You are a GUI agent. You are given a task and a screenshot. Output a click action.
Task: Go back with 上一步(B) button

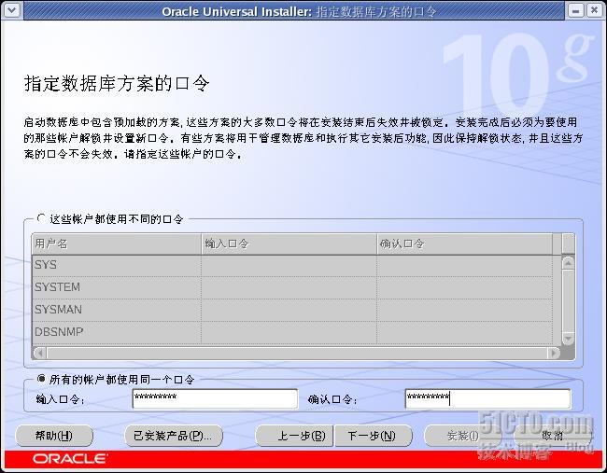point(294,436)
